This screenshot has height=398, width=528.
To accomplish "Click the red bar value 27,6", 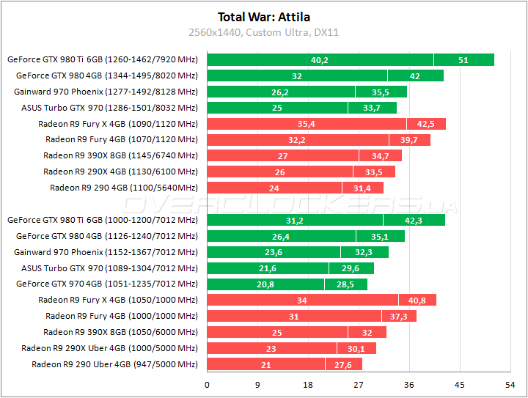I will pyautogui.click(x=343, y=364).
